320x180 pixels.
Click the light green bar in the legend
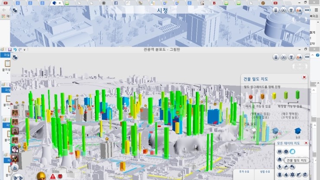pyautogui.click(x=286, y=95)
